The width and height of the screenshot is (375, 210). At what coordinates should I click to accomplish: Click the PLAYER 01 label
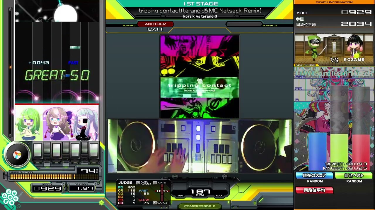pos(129,26)
